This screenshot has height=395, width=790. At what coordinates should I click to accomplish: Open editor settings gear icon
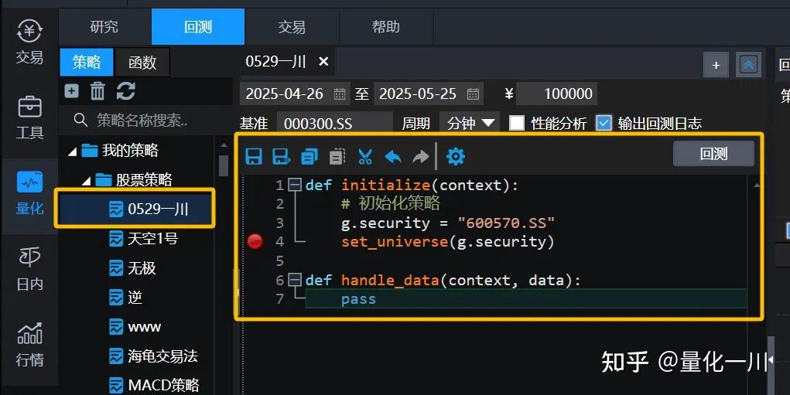tap(456, 156)
